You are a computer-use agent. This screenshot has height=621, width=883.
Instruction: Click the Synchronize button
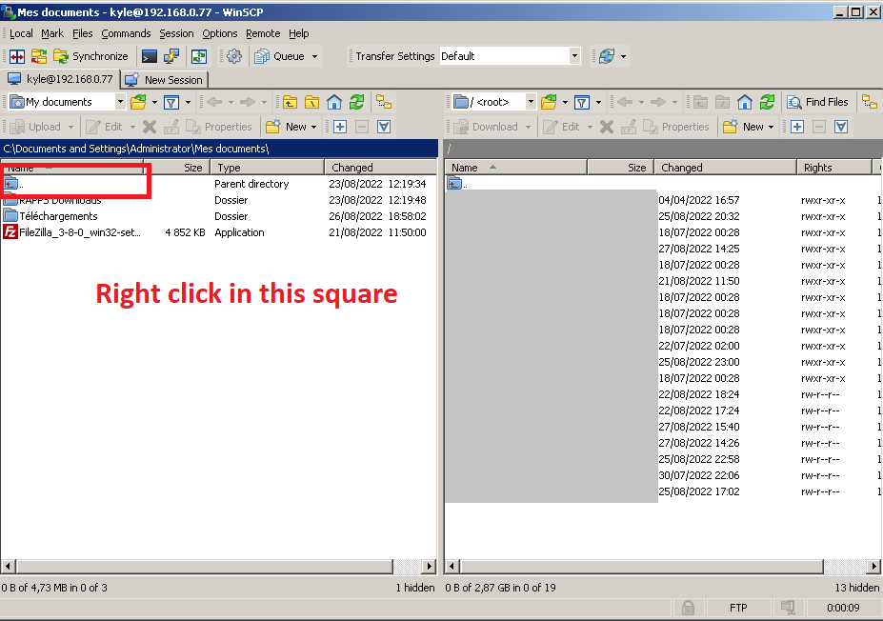coord(90,56)
